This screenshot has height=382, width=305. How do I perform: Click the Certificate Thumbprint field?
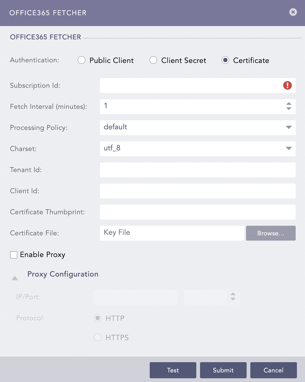point(198,212)
